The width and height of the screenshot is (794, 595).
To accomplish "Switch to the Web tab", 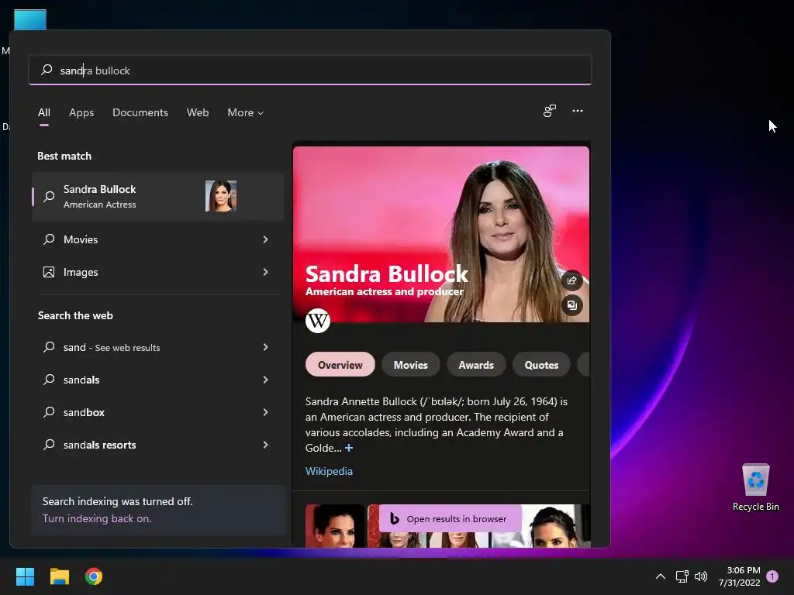I will [198, 113].
